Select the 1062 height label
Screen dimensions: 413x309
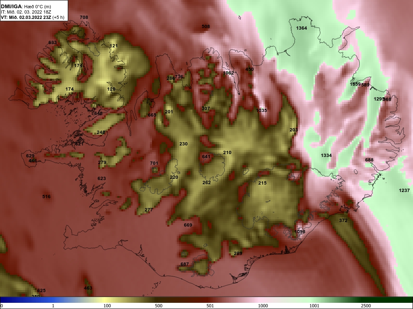[x=228, y=73]
